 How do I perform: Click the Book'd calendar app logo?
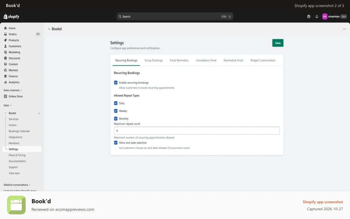point(16,205)
